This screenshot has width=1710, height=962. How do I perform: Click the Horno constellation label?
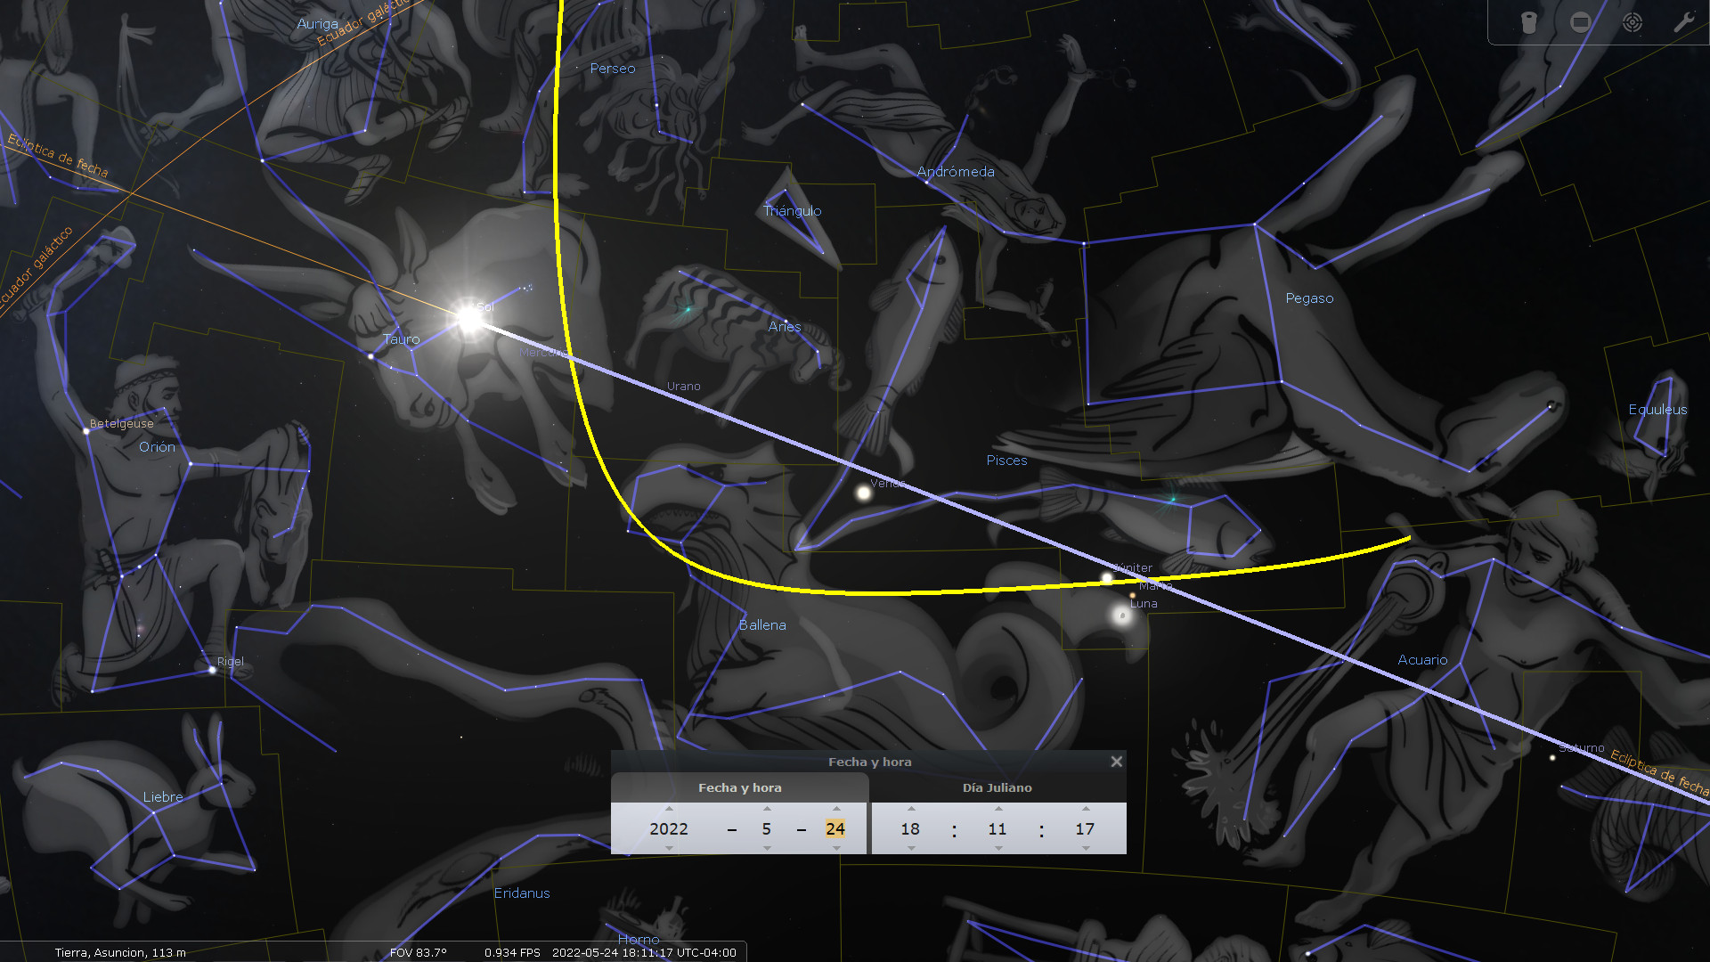[x=639, y=940]
